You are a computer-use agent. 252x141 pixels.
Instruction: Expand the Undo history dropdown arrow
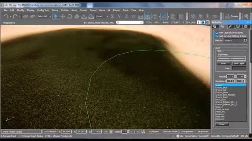coord(11,16)
